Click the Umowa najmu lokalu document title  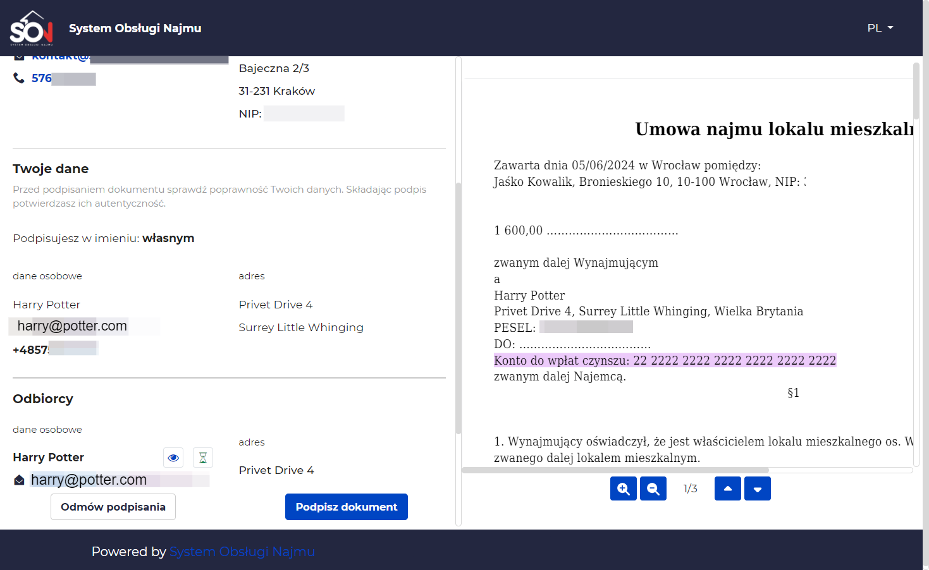coord(774,129)
